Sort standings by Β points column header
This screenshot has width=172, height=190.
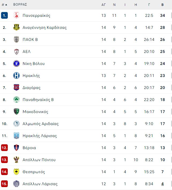pyautogui.click(x=163, y=5)
